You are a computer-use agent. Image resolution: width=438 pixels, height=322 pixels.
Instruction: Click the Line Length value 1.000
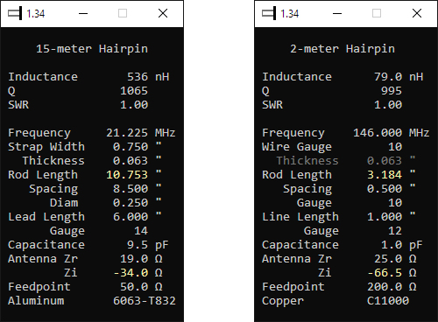[x=385, y=217]
